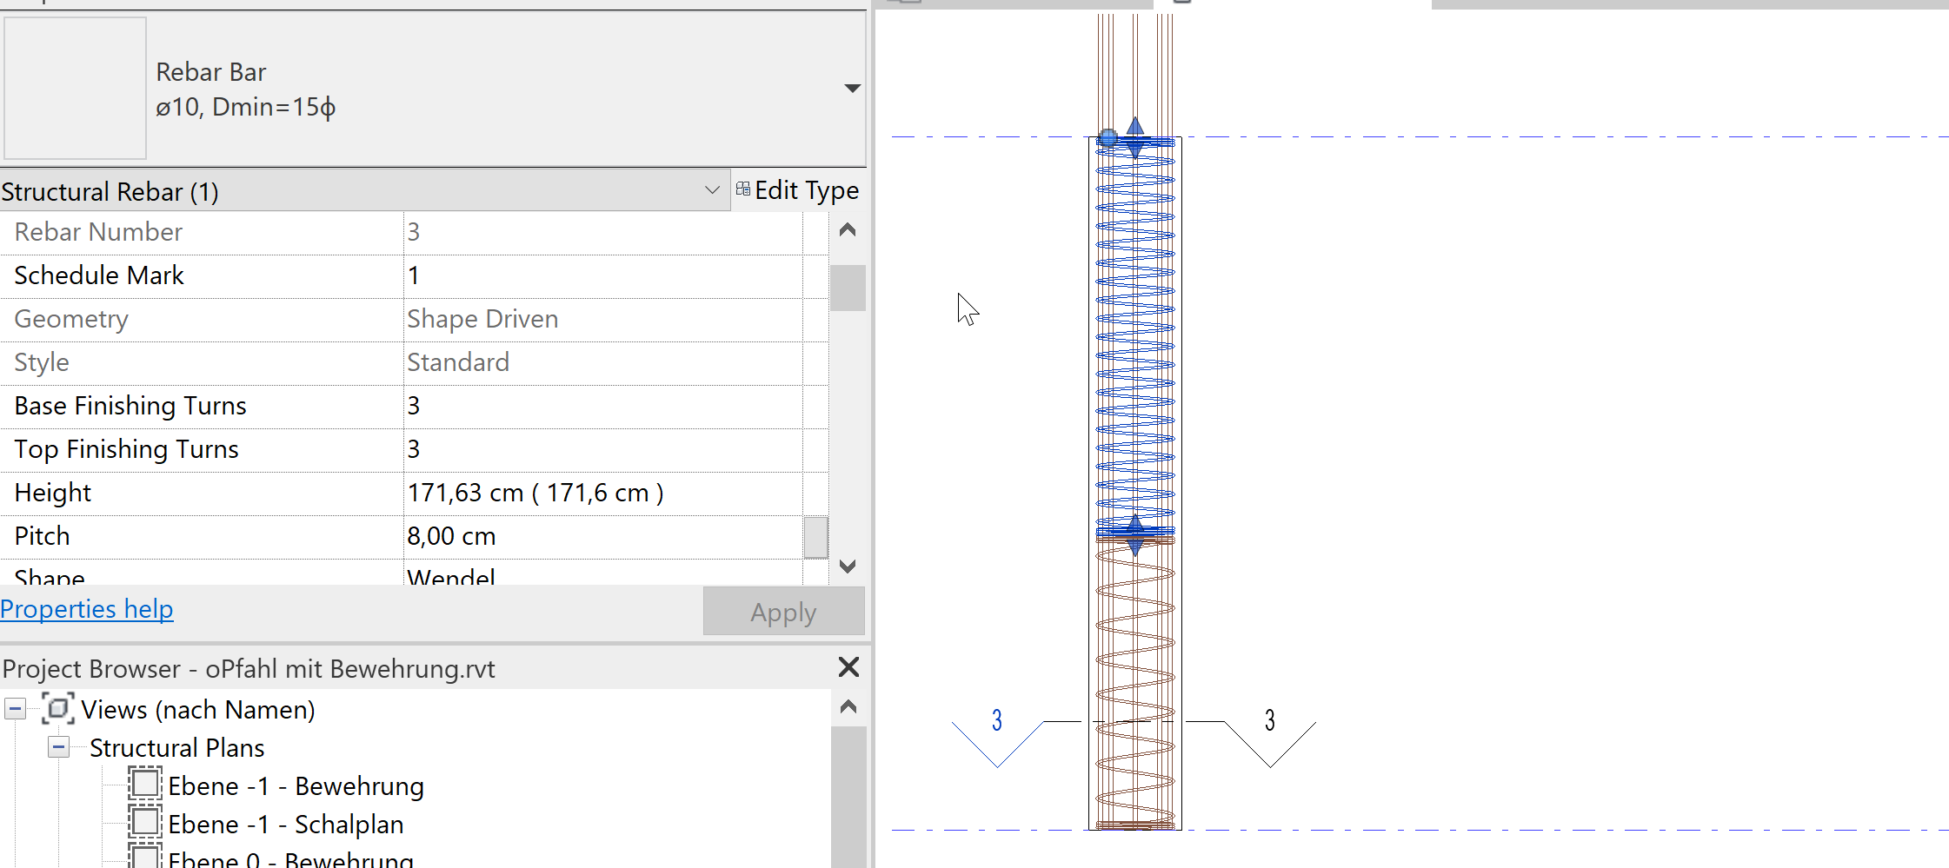Click the properties scrollbar down arrow

click(848, 567)
